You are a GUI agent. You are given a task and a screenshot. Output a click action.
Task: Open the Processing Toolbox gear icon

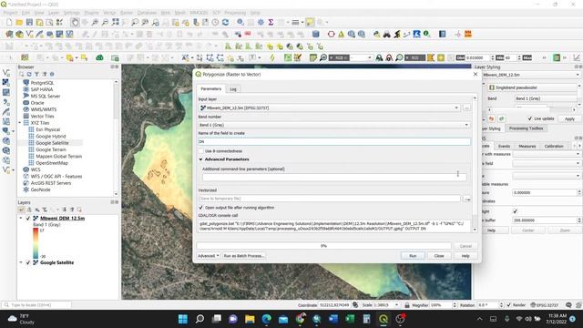(x=261, y=22)
